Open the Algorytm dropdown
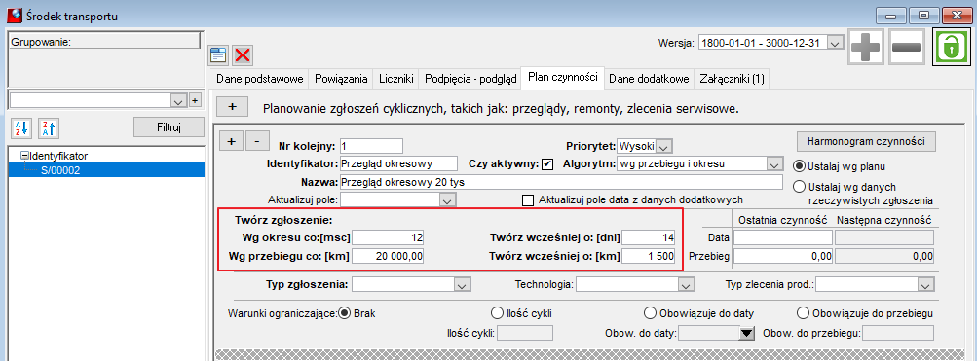This screenshot has width=977, height=361. (x=773, y=164)
